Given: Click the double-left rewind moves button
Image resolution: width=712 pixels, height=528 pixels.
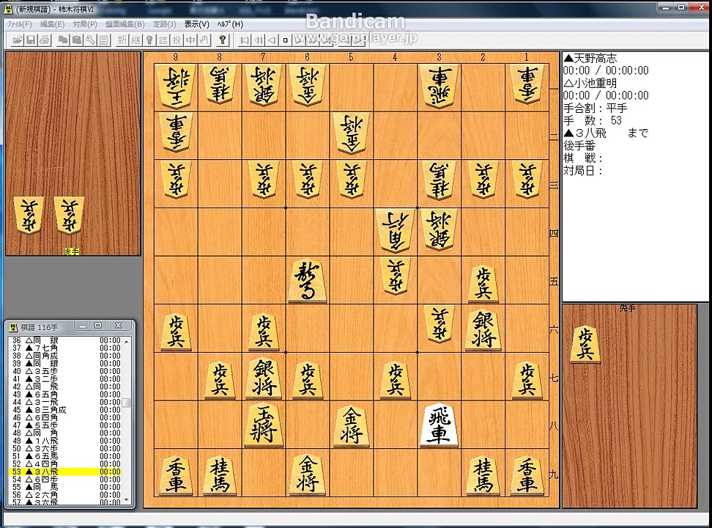Looking at the screenshot, I should click(259, 40).
